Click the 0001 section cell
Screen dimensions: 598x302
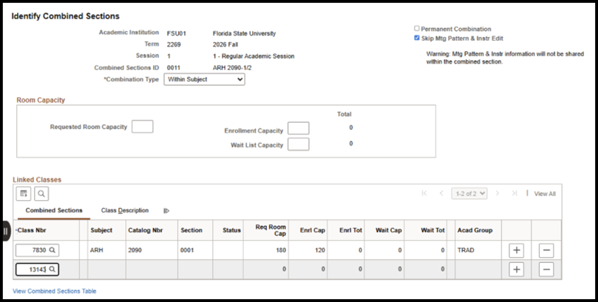pyautogui.click(x=187, y=250)
